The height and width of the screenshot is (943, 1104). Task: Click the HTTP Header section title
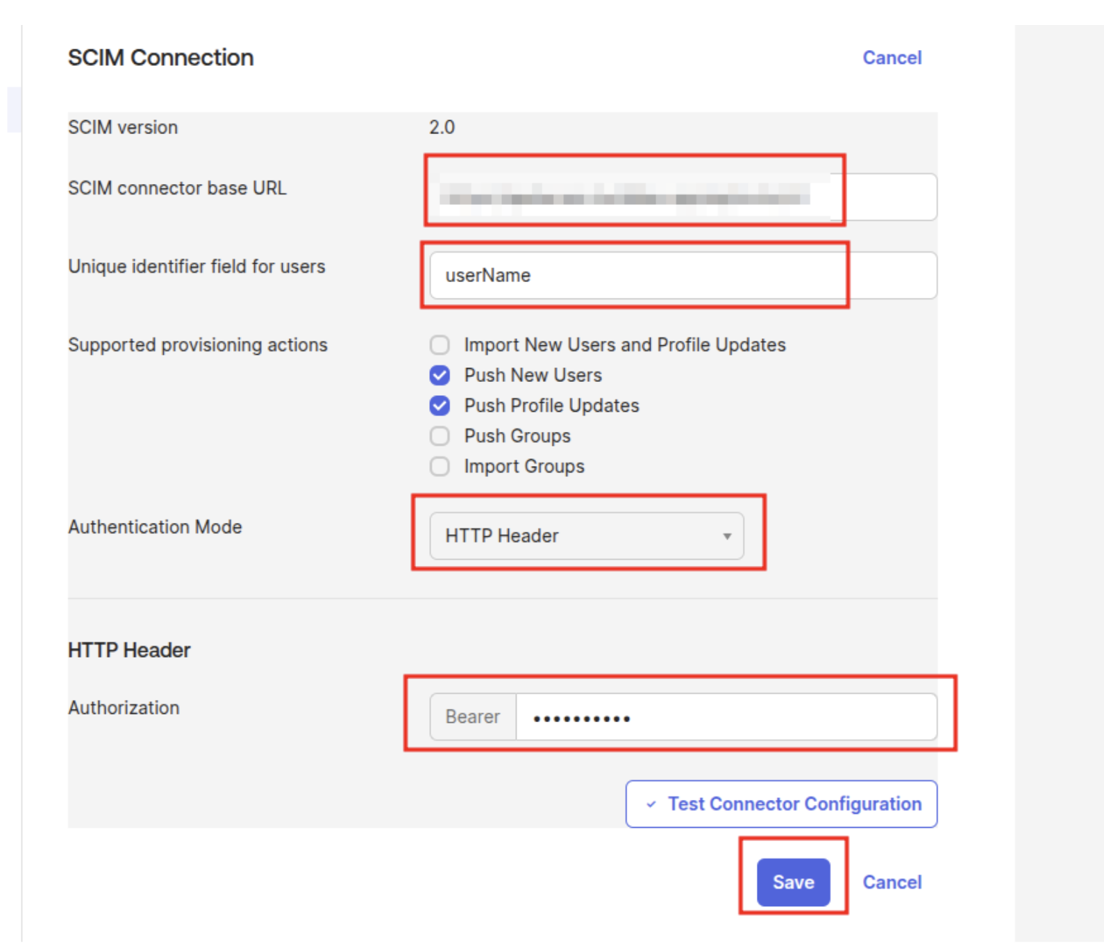pyautogui.click(x=128, y=649)
